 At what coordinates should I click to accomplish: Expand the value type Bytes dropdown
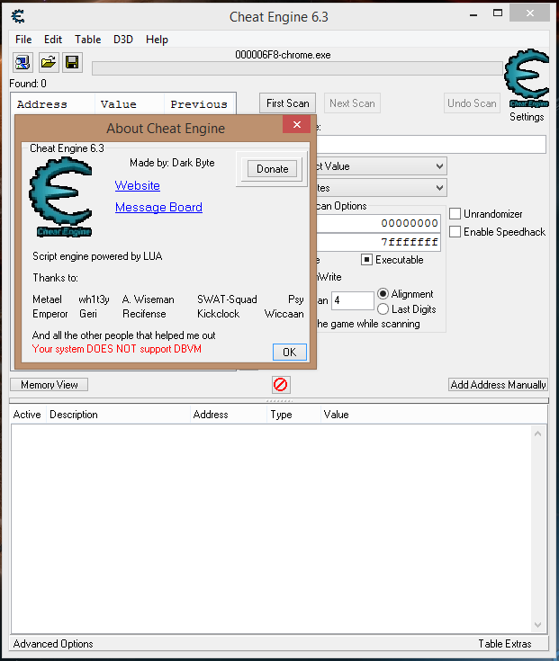click(x=439, y=188)
